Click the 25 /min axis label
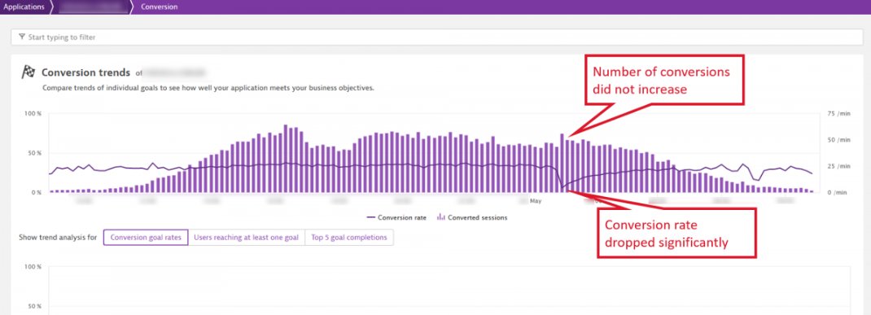871x315 pixels. [x=838, y=166]
